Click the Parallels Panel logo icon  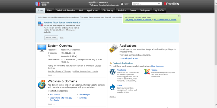pos(38,4)
